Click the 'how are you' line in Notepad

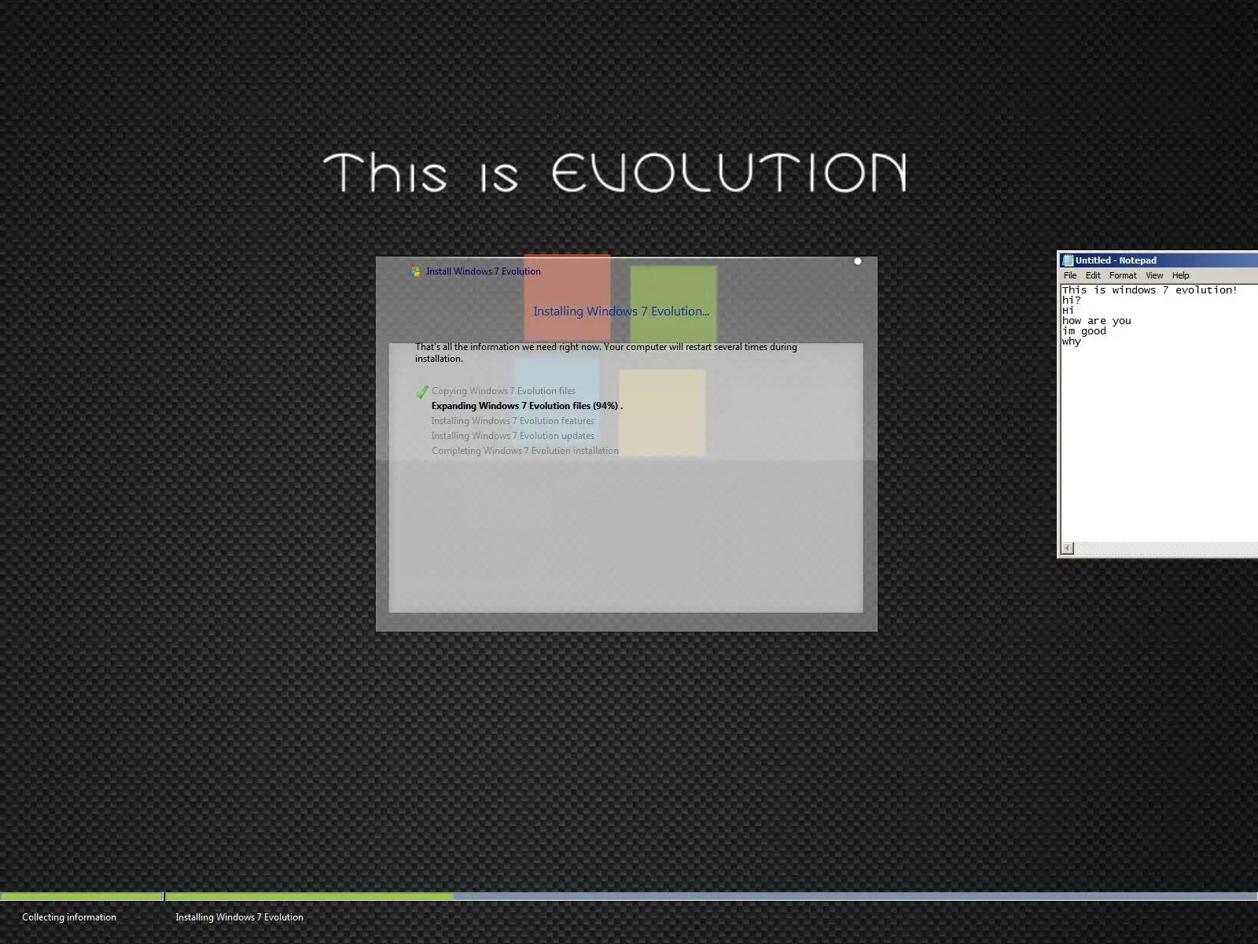[1097, 321]
